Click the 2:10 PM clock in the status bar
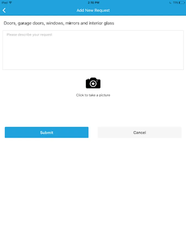Viewport: 186px width, 248px height. point(93,2)
